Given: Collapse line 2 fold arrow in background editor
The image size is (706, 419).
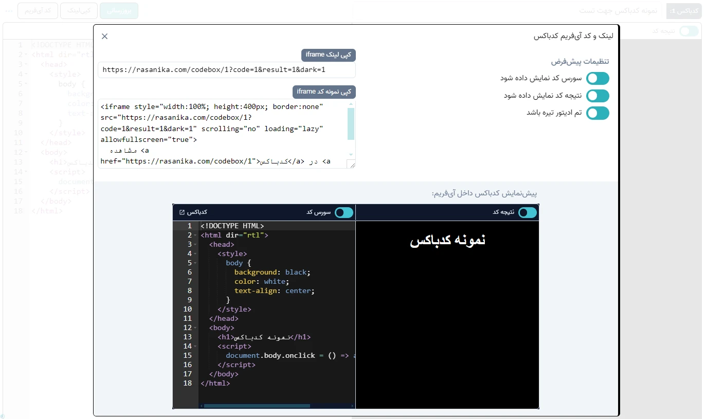Looking at the screenshot, I should coord(26,54).
